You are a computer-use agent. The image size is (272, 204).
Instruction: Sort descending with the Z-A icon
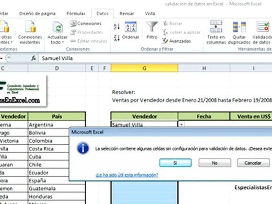point(117,38)
